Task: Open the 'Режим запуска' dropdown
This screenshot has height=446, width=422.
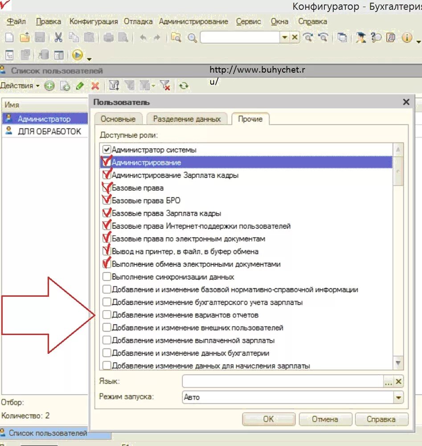Action: [x=398, y=397]
